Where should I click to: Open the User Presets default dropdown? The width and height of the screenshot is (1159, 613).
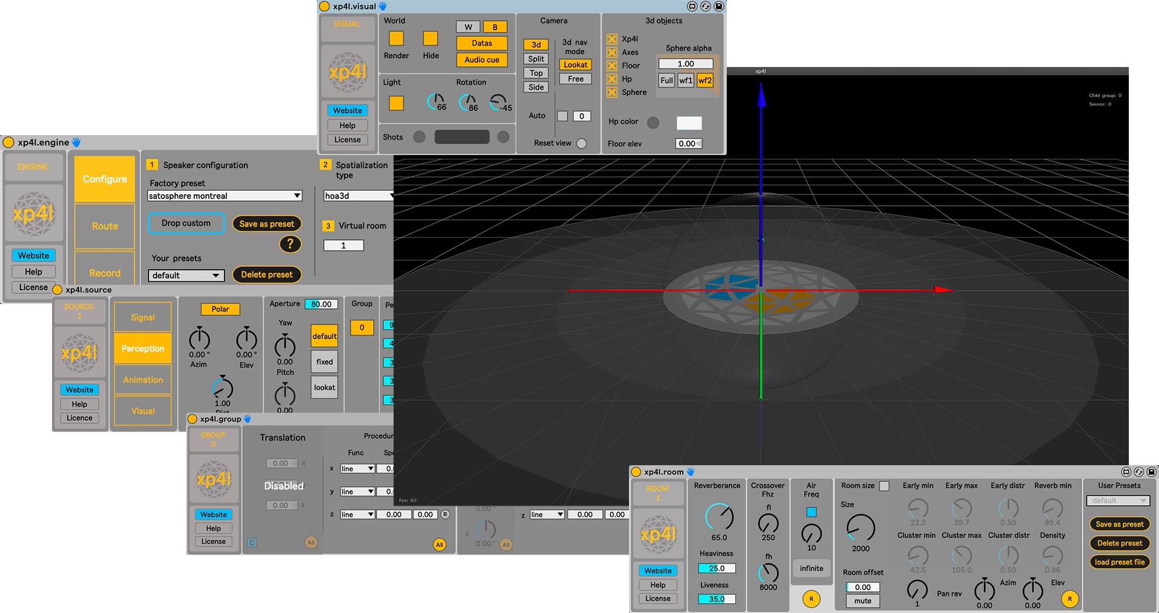[x=1118, y=501]
